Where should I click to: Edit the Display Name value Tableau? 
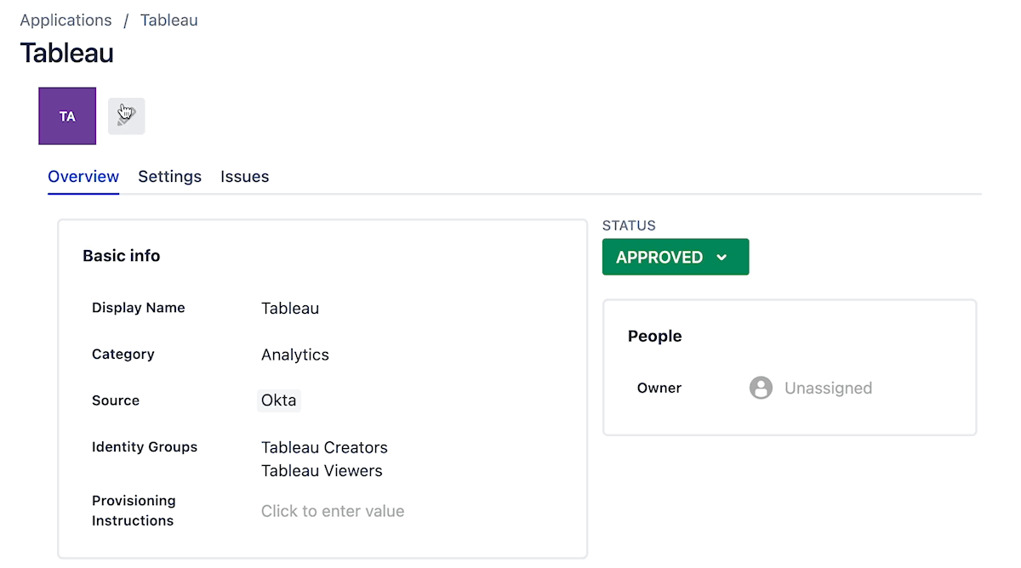tap(290, 309)
